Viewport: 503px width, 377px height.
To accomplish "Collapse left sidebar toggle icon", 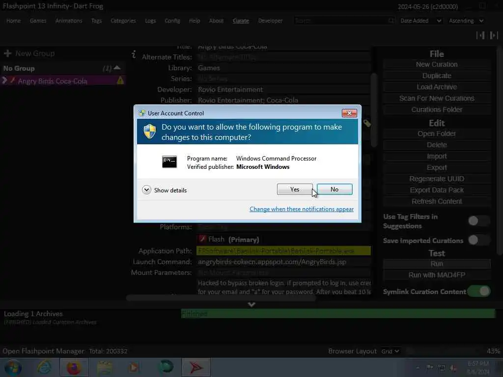I will 480,35.
